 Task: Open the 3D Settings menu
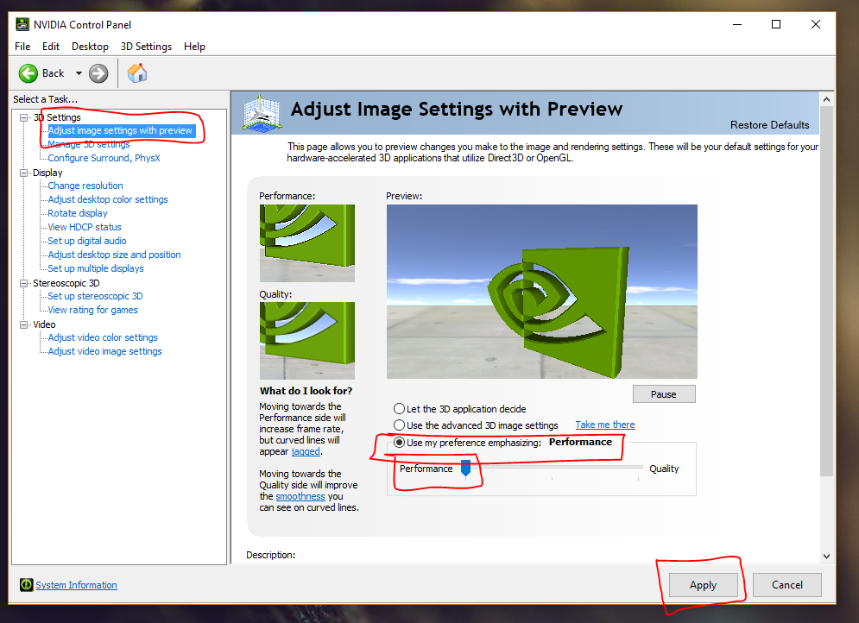pos(146,47)
